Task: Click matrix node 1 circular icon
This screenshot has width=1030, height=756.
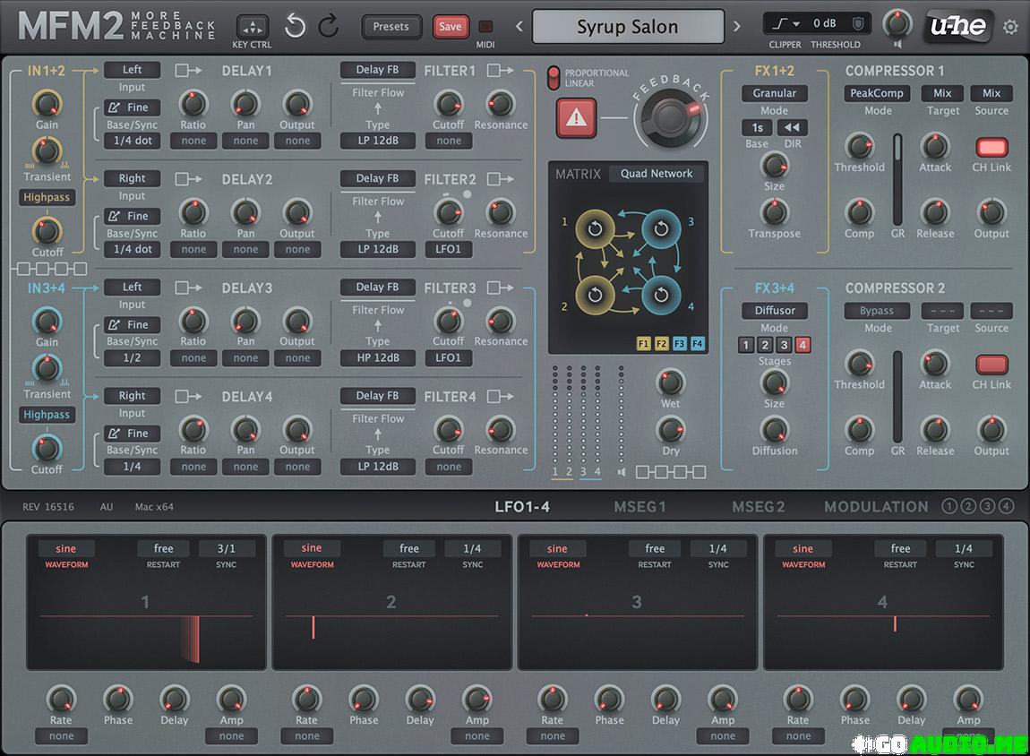Action: click(595, 228)
